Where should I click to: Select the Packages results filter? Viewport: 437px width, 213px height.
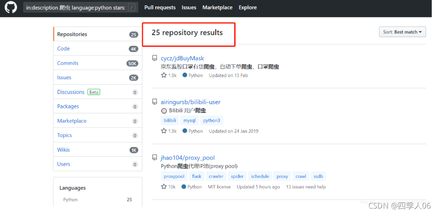pos(98,106)
